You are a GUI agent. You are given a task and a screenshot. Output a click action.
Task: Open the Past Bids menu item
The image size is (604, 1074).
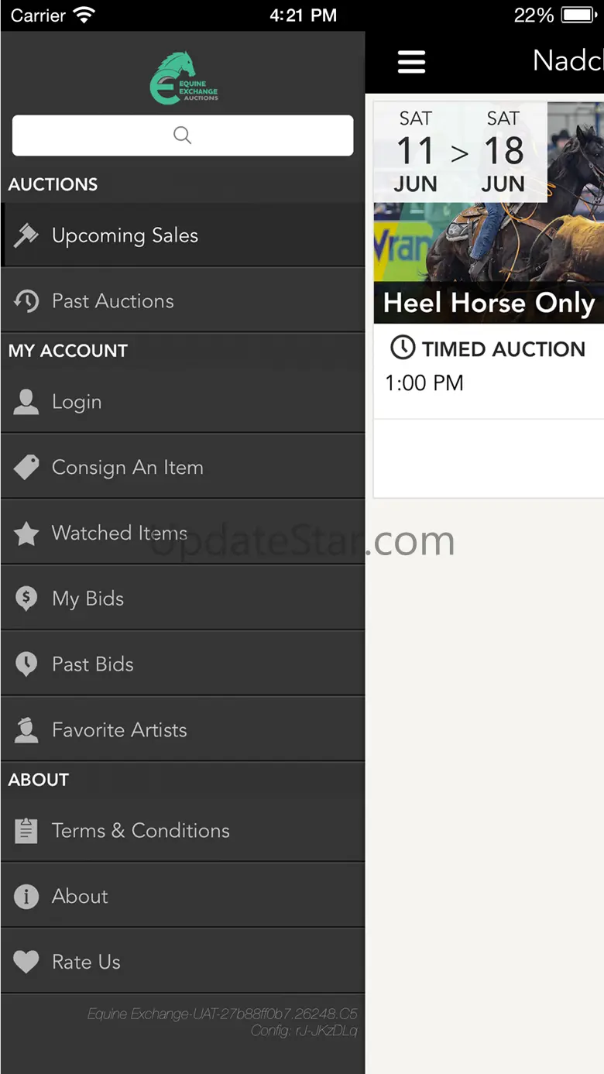point(93,664)
